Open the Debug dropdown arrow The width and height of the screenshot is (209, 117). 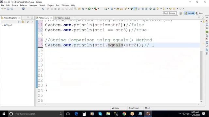pos(86,9)
